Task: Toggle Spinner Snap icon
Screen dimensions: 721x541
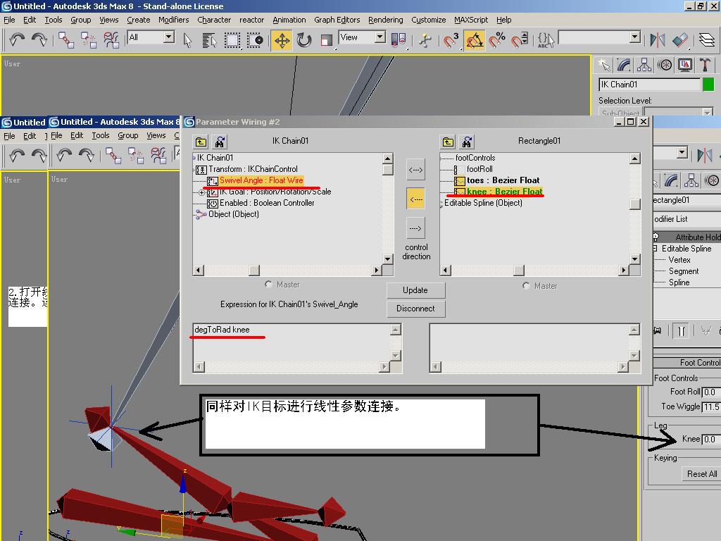Action: 520,40
